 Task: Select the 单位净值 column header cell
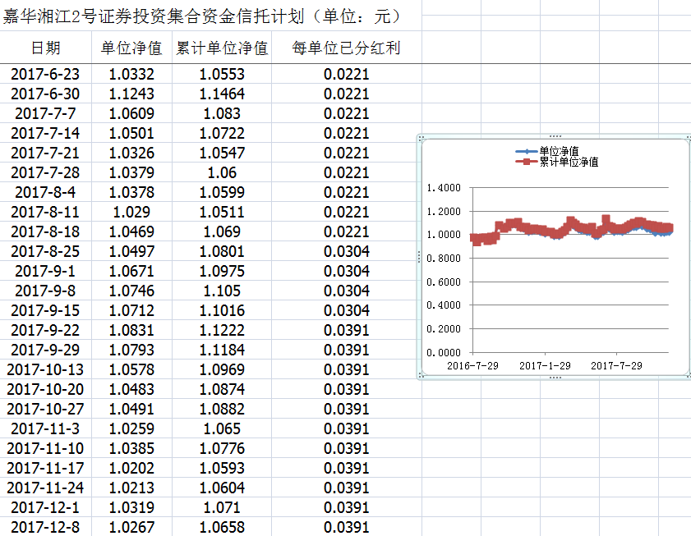pyautogui.click(x=131, y=48)
